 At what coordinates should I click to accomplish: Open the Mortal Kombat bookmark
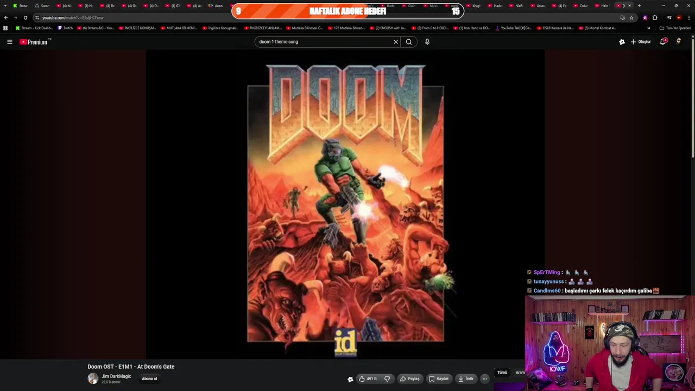pos(597,28)
